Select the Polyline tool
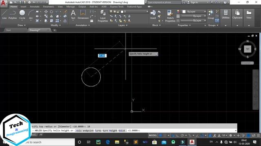Viewport: 261px width, 146px height. point(13,15)
